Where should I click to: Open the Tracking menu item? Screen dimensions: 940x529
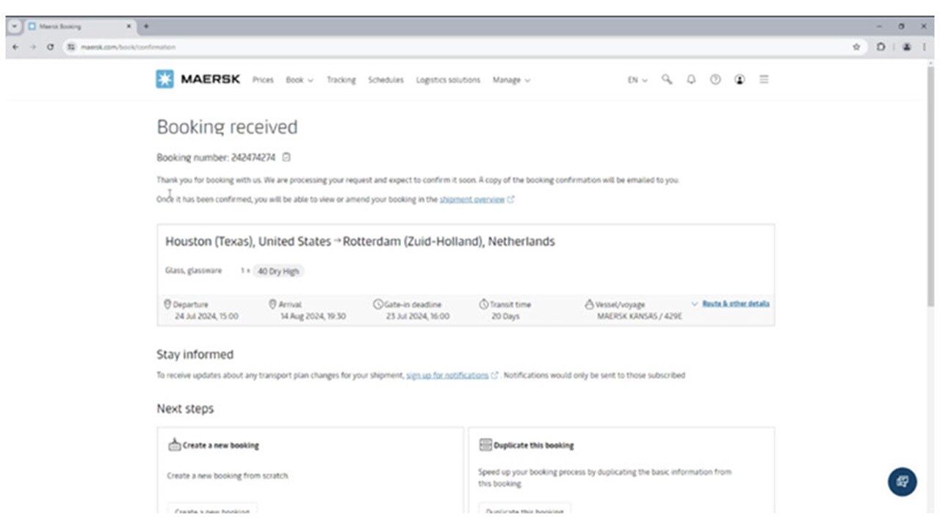tap(341, 80)
